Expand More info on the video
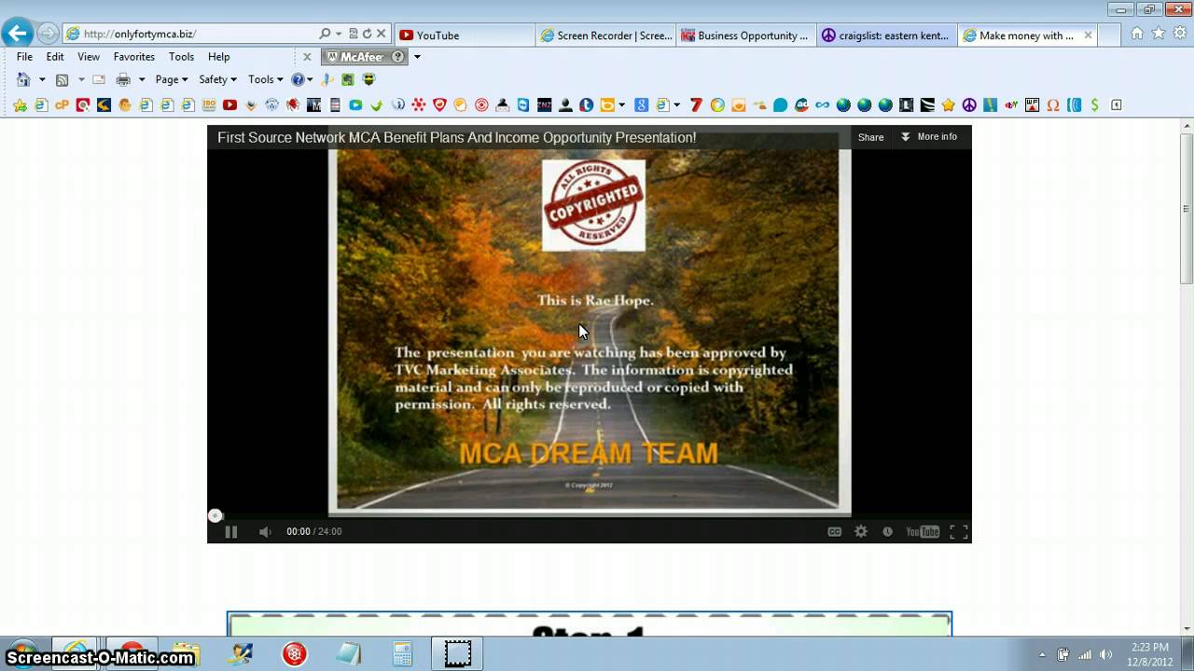 point(929,137)
